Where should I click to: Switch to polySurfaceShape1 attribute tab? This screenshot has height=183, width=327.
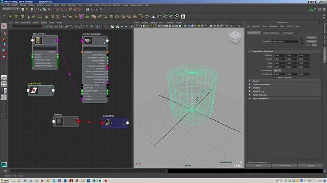(x=271, y=33)
